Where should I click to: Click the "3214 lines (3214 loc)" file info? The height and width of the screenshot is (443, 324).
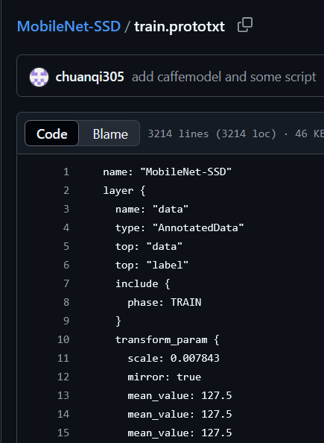[x=212, y=133]
